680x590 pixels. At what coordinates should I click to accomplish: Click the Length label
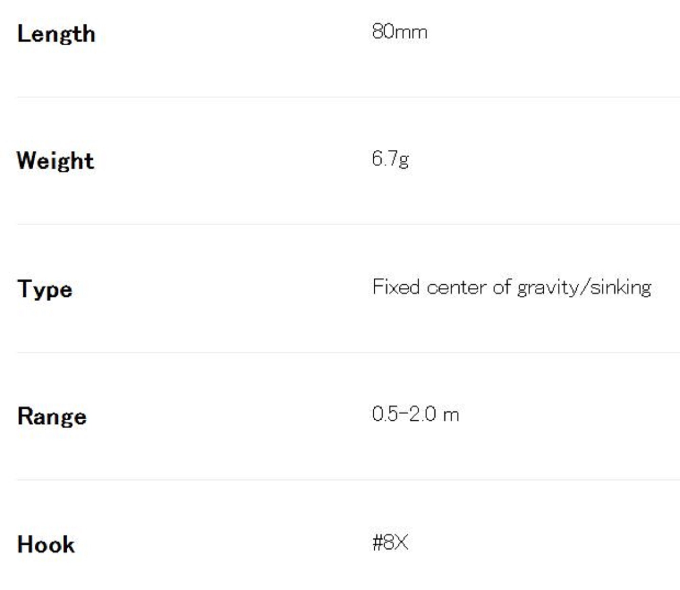tap(56, 34)
